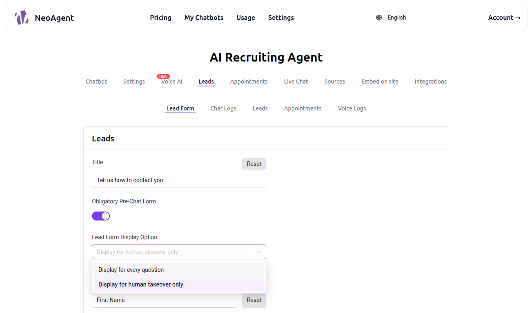The width and height of the screenshot is (532, 313).
Task: Open the Pricing page
Action: pos(160,18)
